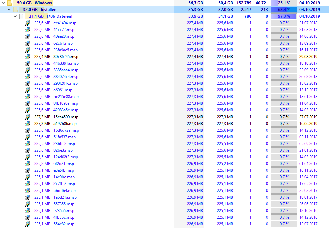
Task: Click the 33,9 GB size cell
Action: click(196, 16)
